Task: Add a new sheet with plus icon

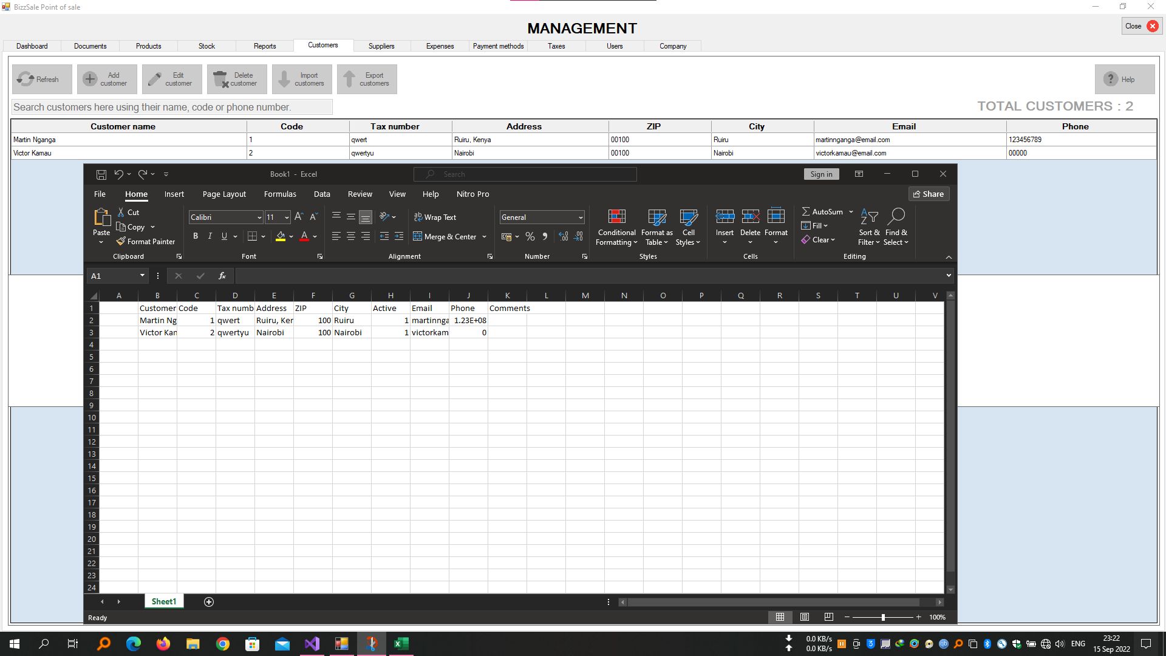Action: (x=209, y=602)
